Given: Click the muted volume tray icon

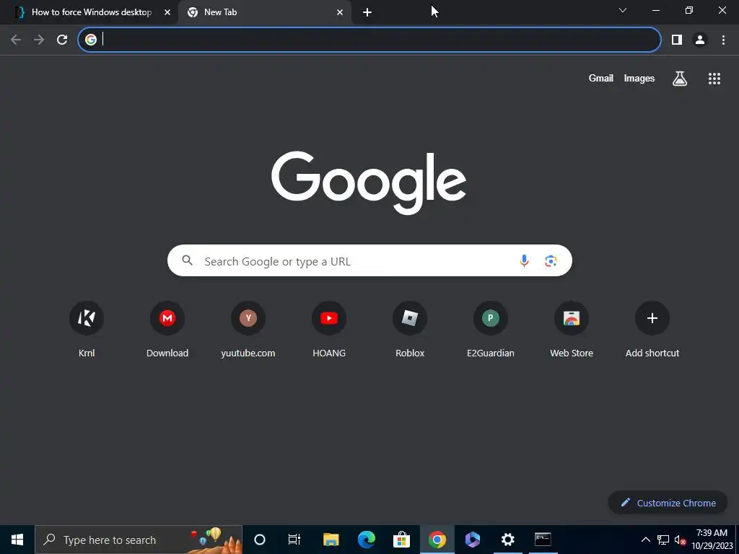Looking at the screenshot, I should 680,540.
